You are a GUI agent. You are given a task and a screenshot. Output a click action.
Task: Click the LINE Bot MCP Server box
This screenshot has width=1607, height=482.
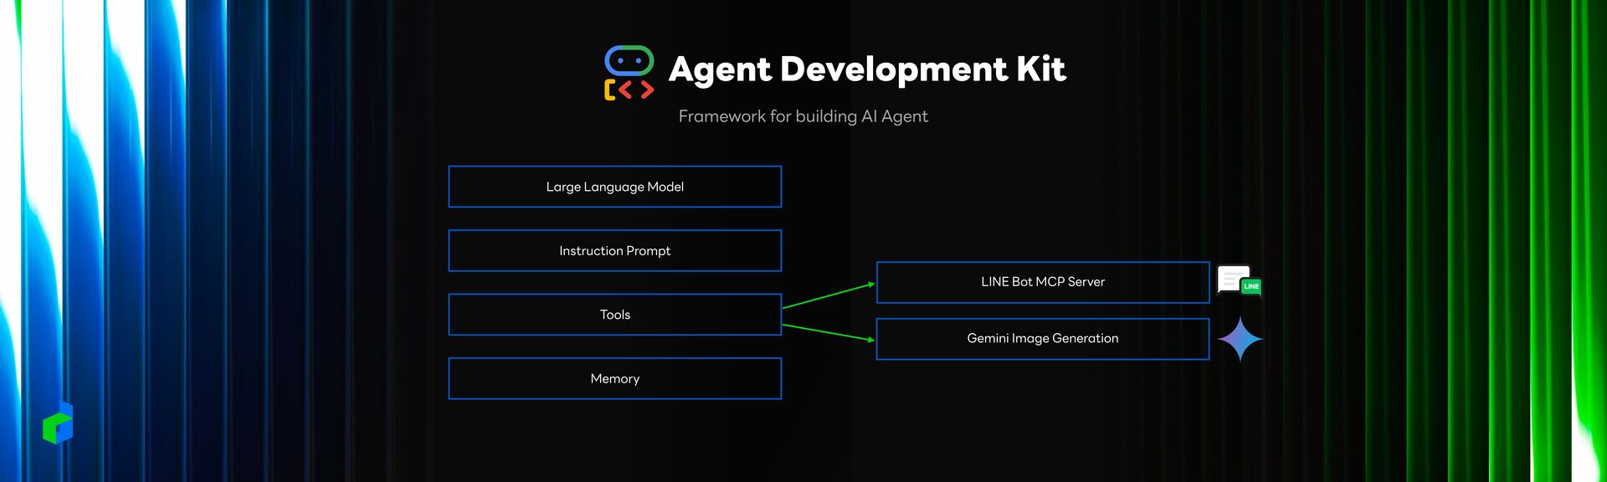click(1043, 282)
